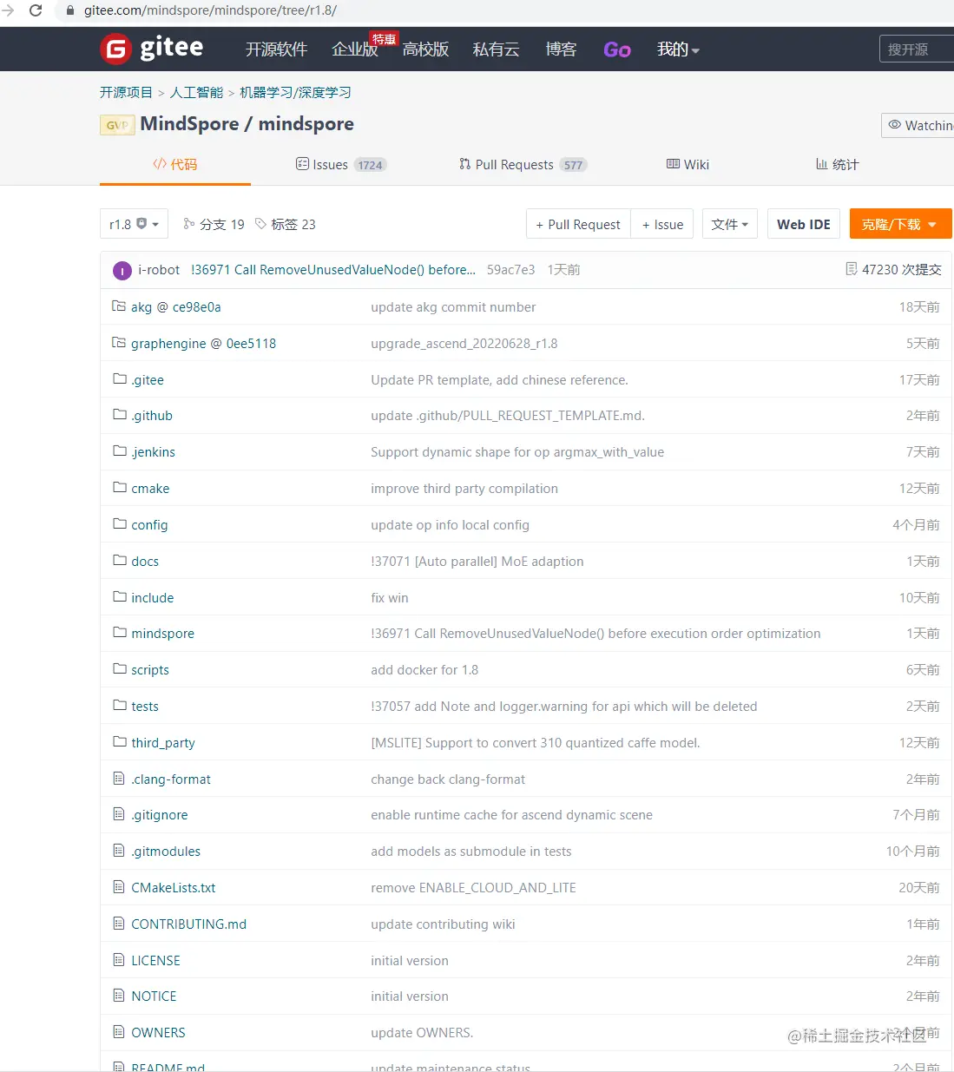Click the Gitee logo icon
The width and height of the screenshot is (954, 1072).
115,49
